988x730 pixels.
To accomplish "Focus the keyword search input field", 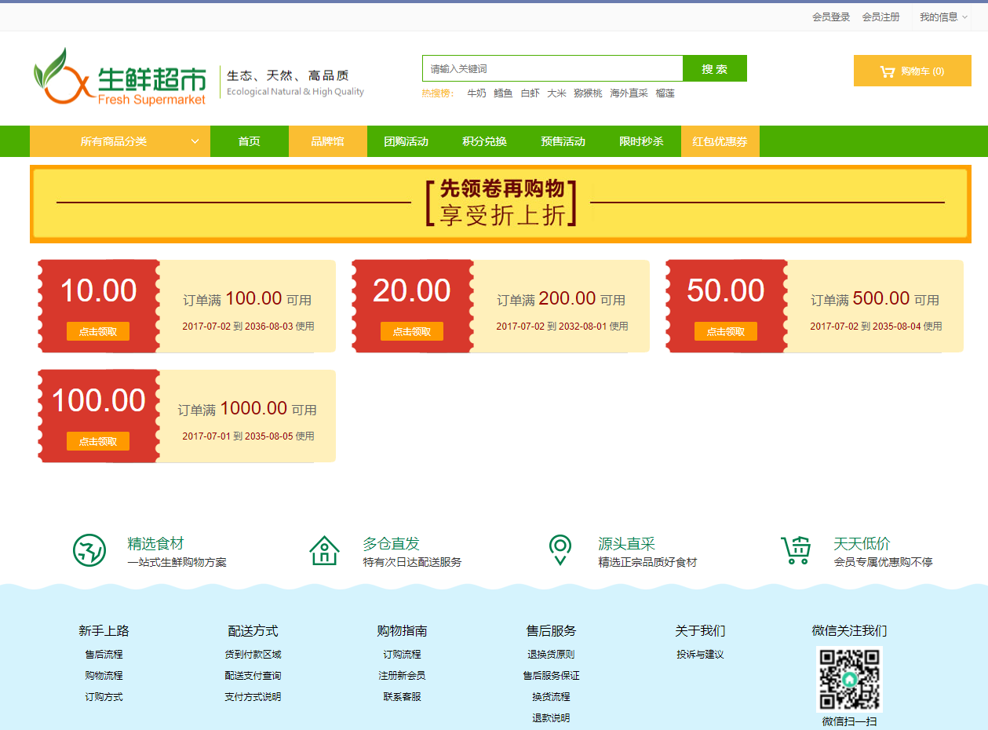I will tap(552, 68).
